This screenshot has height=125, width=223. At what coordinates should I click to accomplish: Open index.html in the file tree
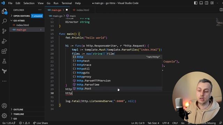click(27, 25)
